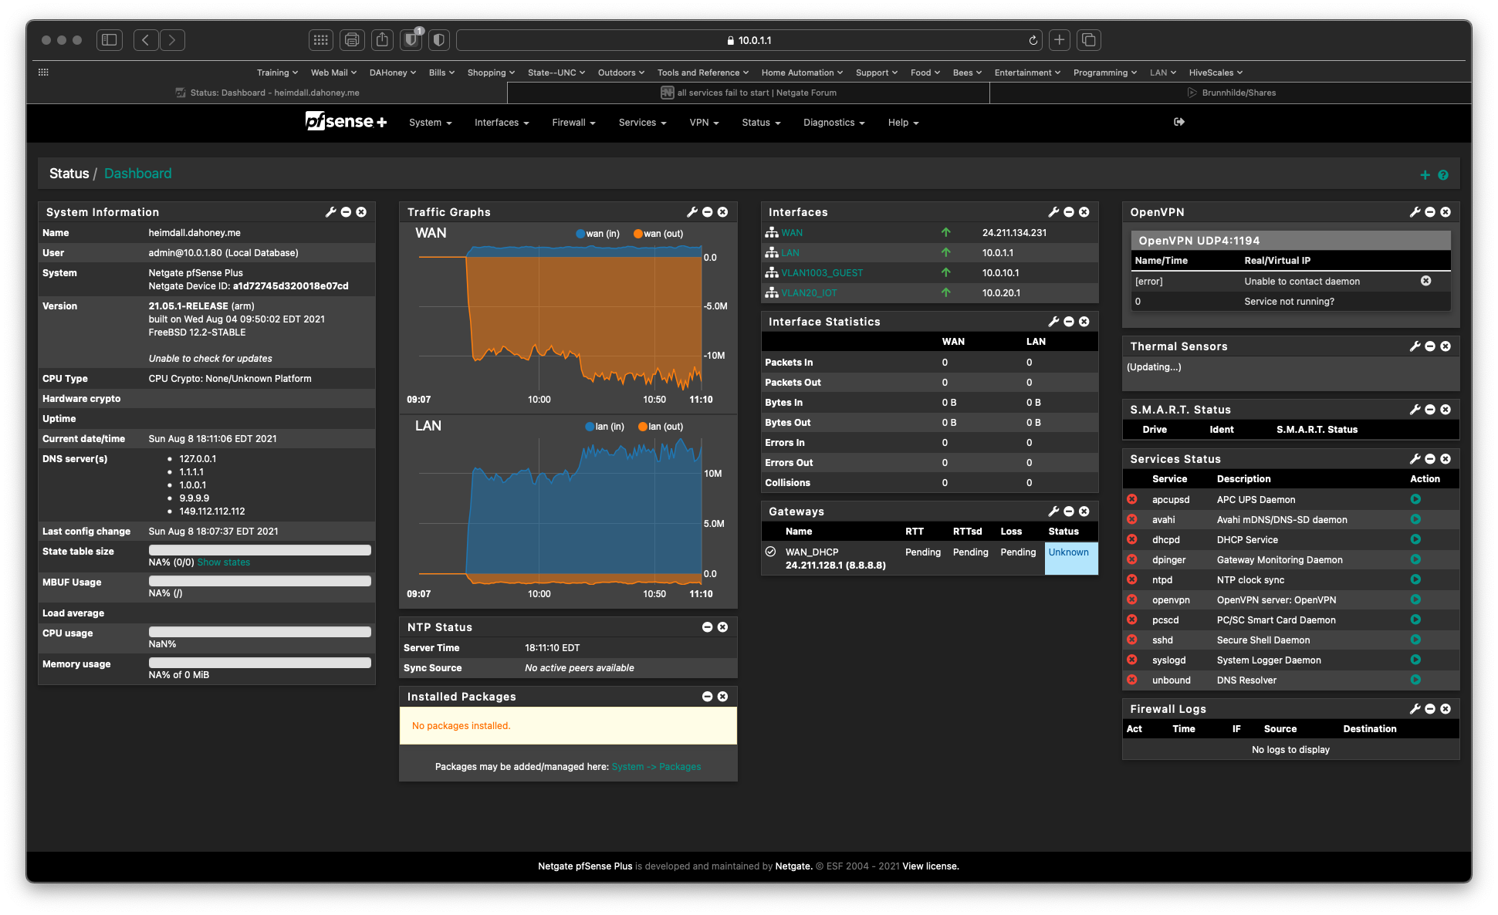Add a widget with the plus icon
Screen dimensions: 1498x915
(1425, 175)
